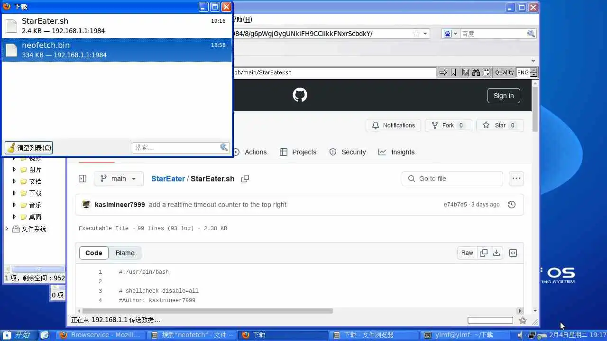Screen dimensions: 607x341
Task: Click the neofetch.bin file icon in downloads
Action: click(11, 50)
